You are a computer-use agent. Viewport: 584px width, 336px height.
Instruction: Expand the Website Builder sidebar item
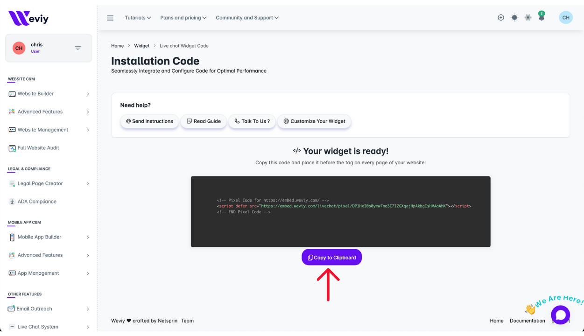click(x=48, y=94)
